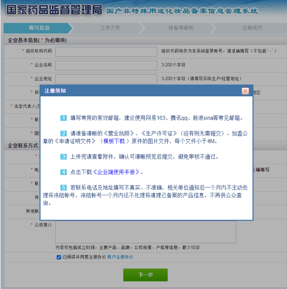Click the 公司简介 text area
287x289 pixels.
pyautogui.click(x=146, y=232)
